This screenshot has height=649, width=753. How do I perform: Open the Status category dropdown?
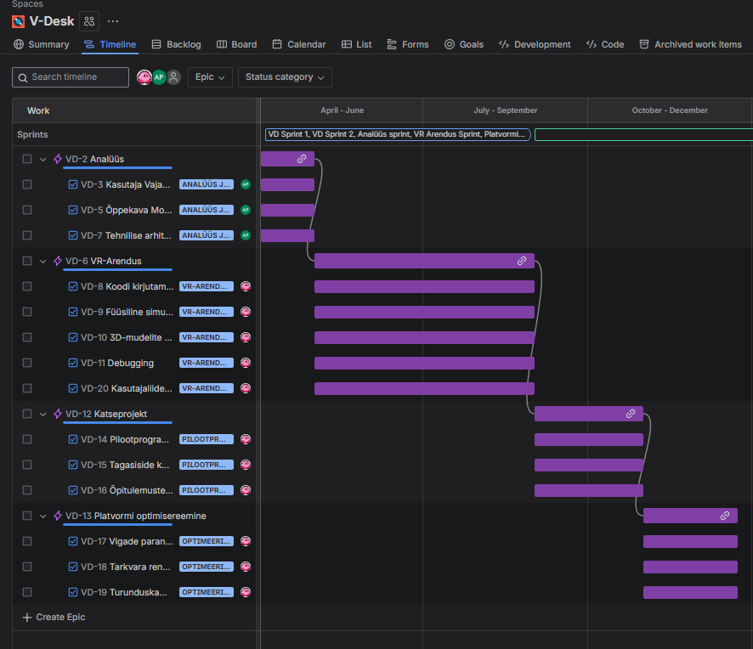(x=285, y=77)
